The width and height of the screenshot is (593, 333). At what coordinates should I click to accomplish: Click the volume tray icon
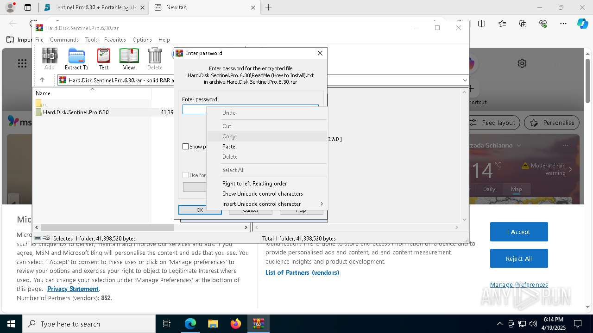click(x=533, y=324)
